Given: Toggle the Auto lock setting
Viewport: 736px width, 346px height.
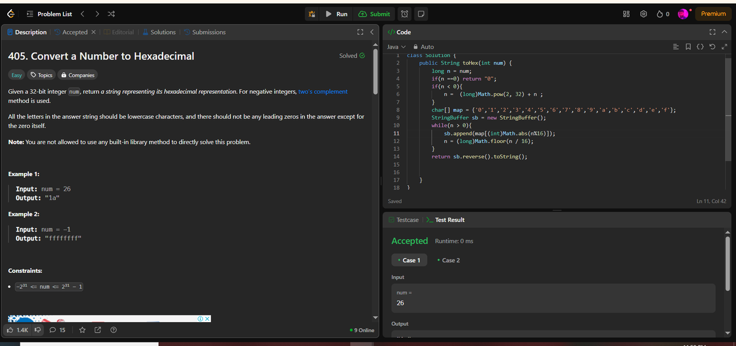Looking at the screenshot, I should coord(424,47).
